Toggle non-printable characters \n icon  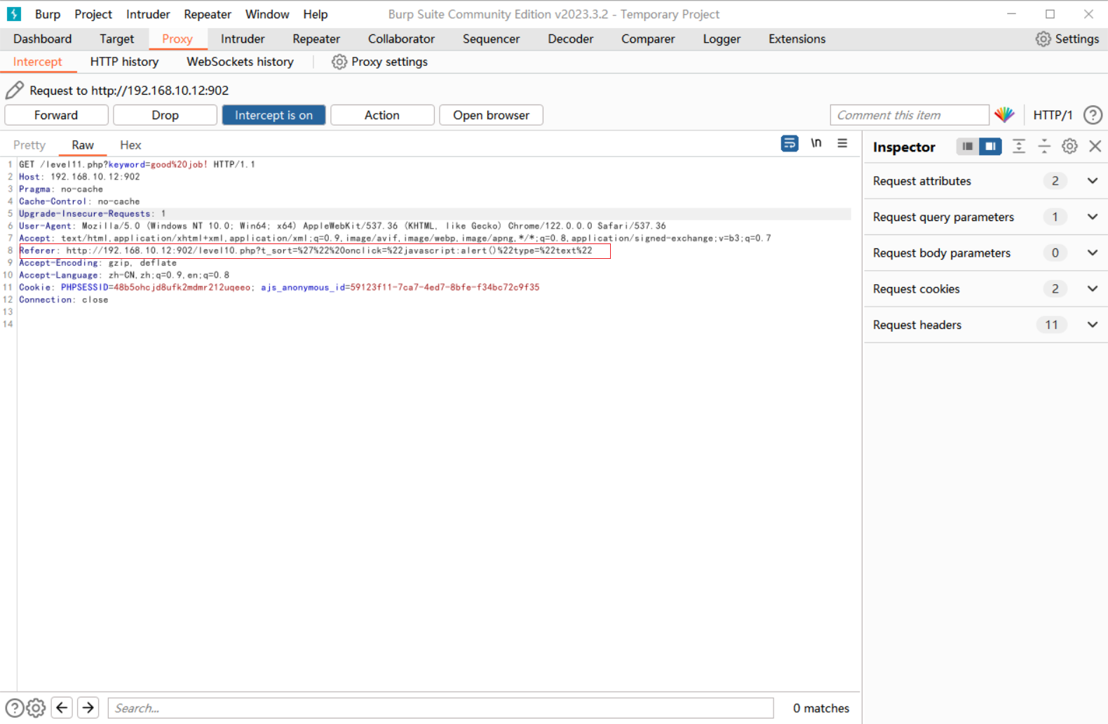coord(816,143)
